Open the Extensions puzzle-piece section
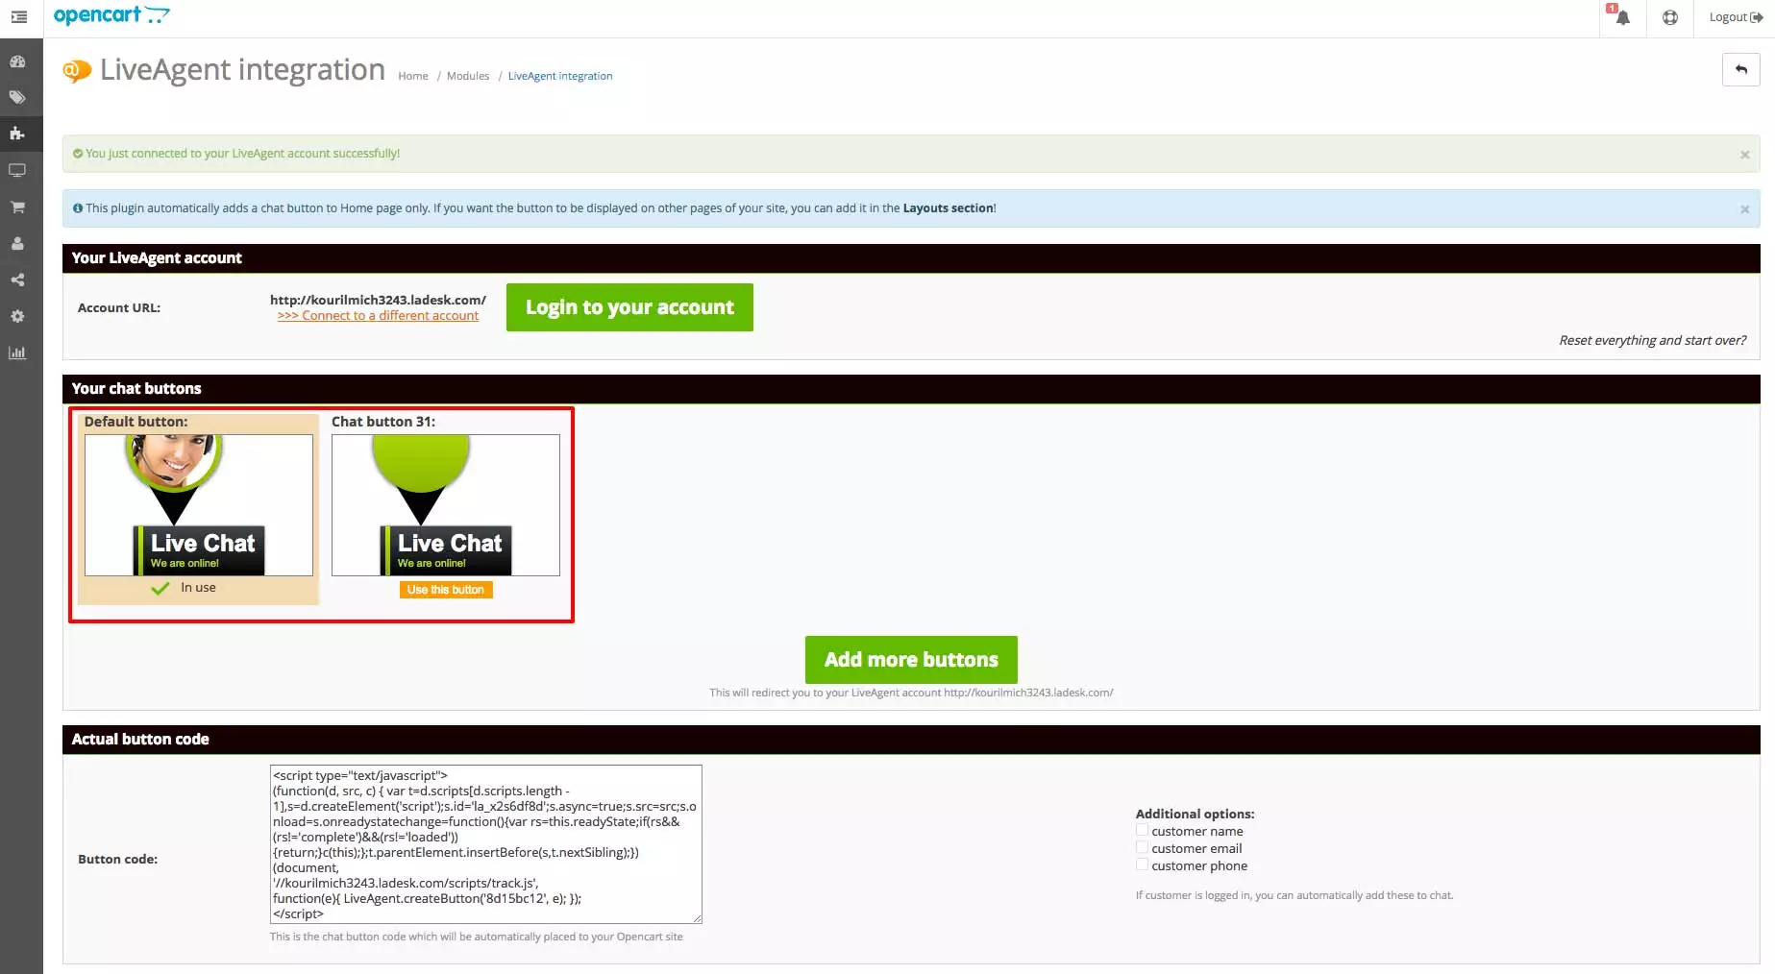1775x974 pixels. [x=18, y=134]
